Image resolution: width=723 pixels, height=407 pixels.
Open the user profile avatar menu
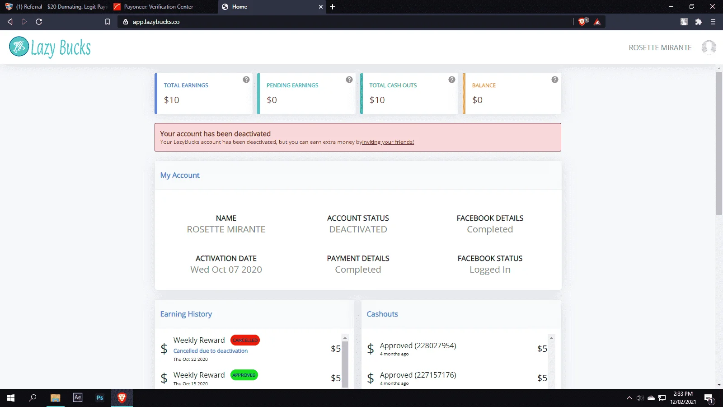point(709,47)
